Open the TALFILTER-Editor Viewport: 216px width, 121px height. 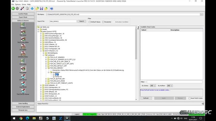point(23,40)
